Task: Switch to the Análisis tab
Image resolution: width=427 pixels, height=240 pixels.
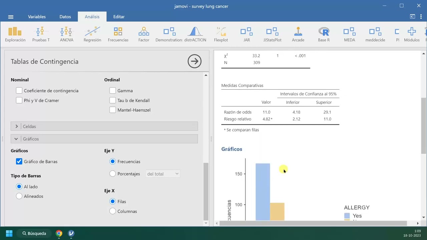Action: (x=92, y=17)
